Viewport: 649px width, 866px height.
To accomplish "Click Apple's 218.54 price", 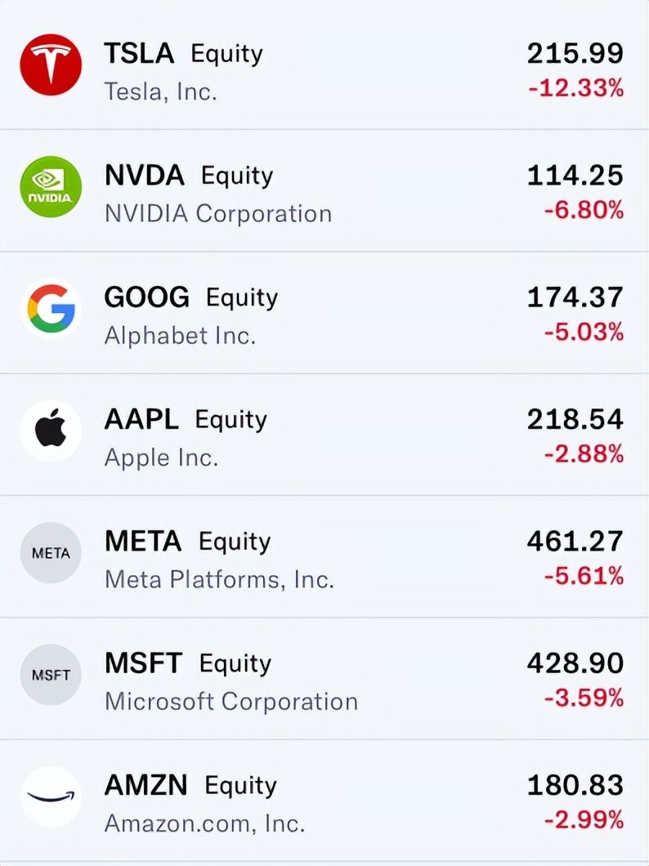I will click(x=575, y=419).
